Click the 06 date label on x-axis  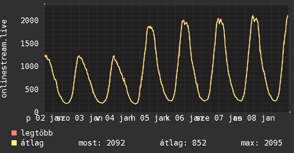[179, 118]
